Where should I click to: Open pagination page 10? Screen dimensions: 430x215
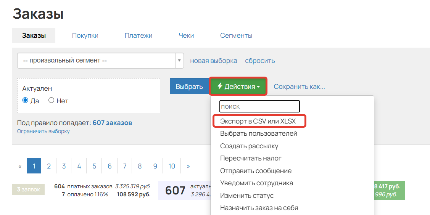click(x=172, y=166)
